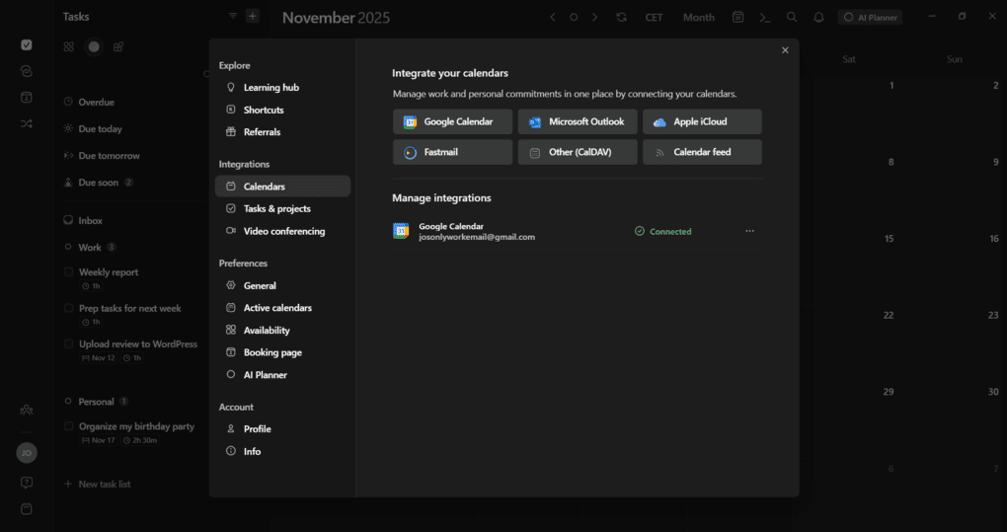Open Active calendars preferences

[282, 307]
